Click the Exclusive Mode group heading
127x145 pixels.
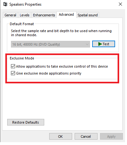[x=22, y=58]
